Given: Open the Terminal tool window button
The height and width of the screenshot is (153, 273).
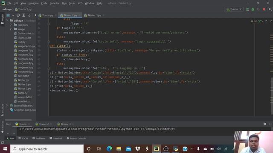Looking at the screenshot, I should pyautogui.click(x=55, y=138).
